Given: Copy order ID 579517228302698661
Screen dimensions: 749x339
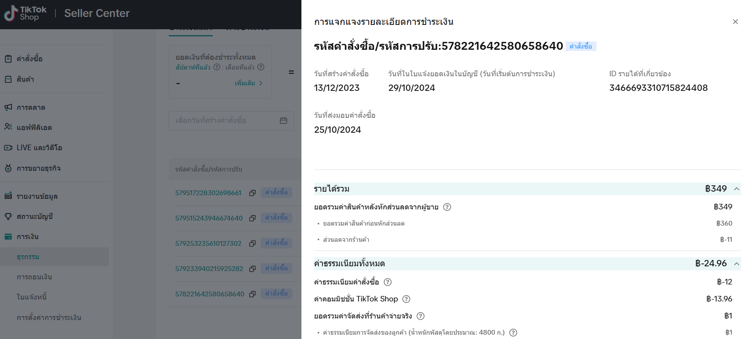Looking at the screenshot, I should (x=252, y=193).
